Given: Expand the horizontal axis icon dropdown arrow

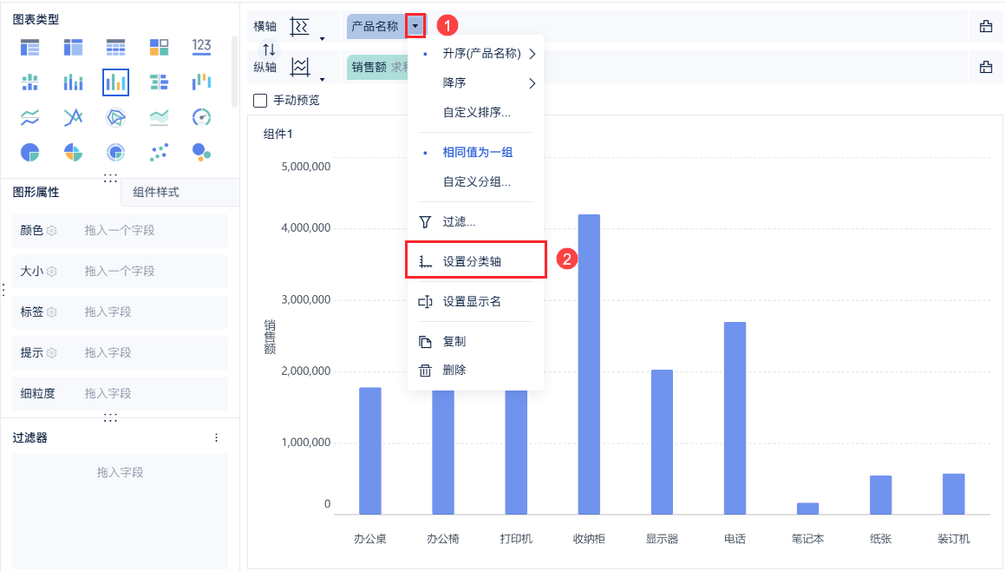Looking at the screenshot, I should [322, 38].
